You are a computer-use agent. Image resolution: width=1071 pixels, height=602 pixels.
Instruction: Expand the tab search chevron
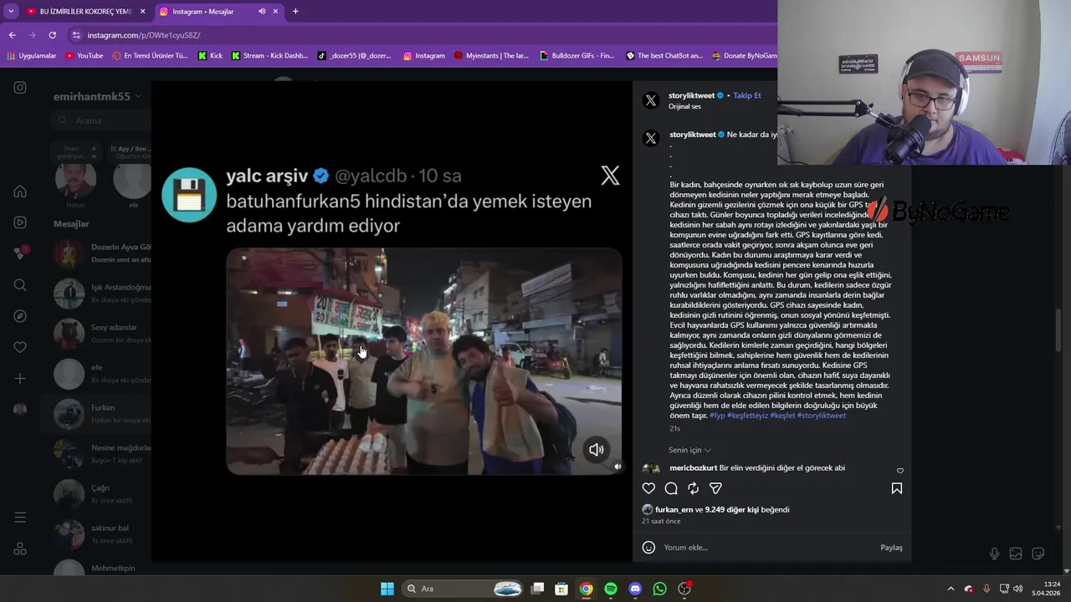11,12
